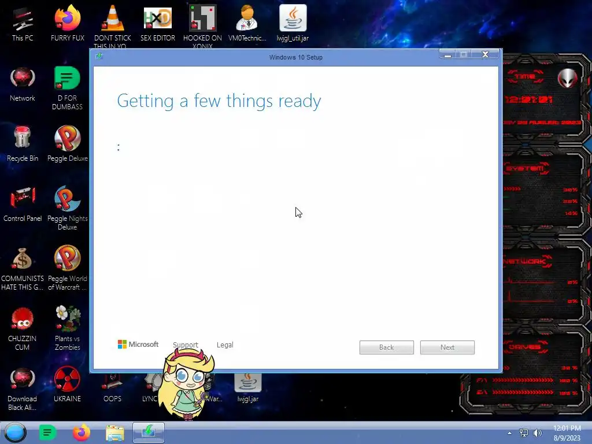Open the network tray icon
Screen dimensions: 592x444
point(524,432)
